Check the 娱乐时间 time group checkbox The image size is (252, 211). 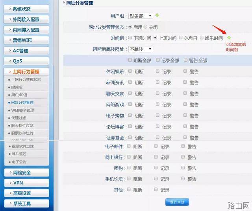pyautogui.click(x=201, y=38)
